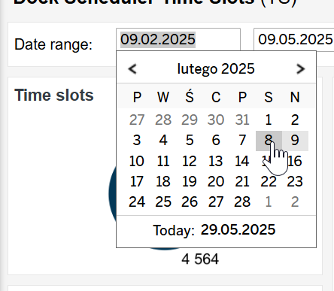Viewport: 334px width, 291px height.
Task: Select February 9 in the calendar
Action: (x=295, y=141)
